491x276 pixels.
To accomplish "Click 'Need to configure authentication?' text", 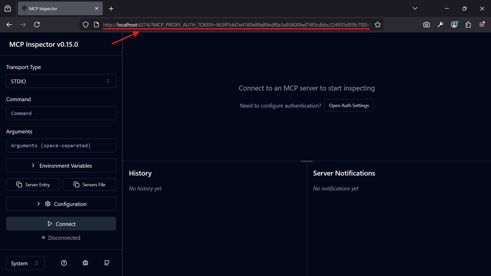I will [x=281, y=106].
